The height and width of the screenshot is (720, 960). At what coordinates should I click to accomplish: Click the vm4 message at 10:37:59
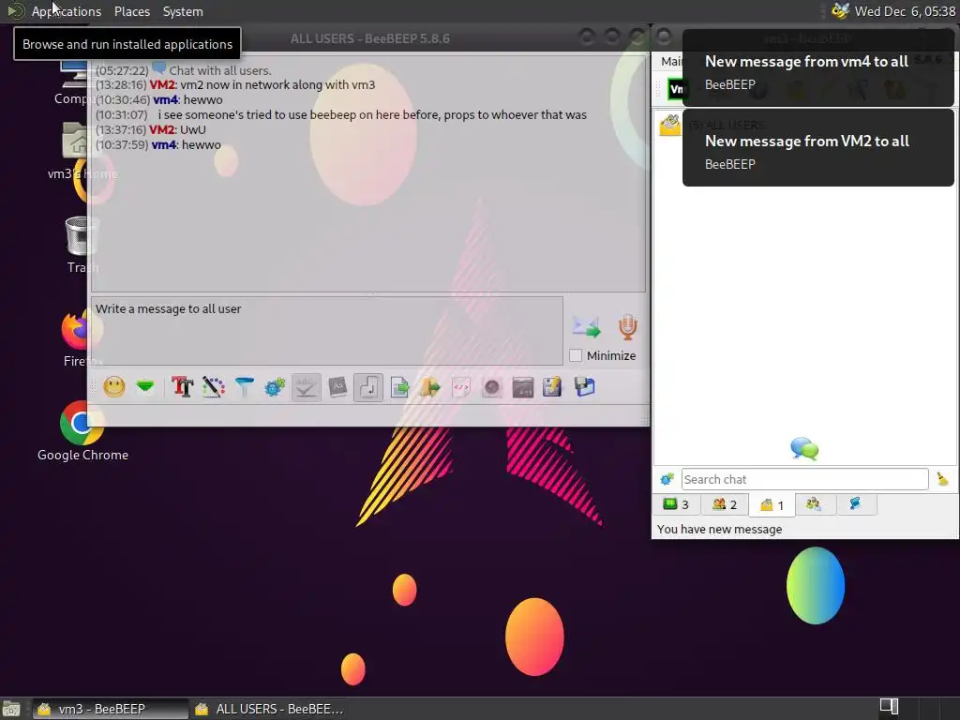point(157,145)
